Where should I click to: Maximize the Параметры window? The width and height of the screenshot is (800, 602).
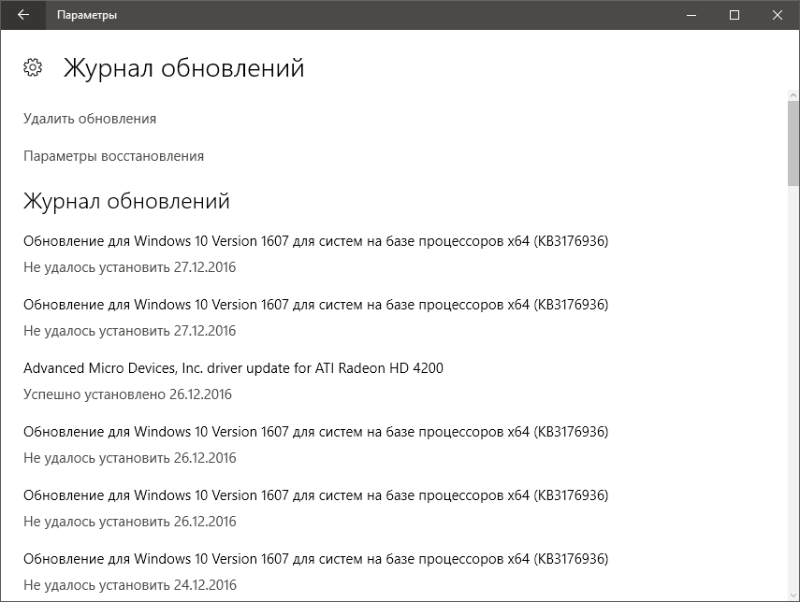(x=735, y=15)
